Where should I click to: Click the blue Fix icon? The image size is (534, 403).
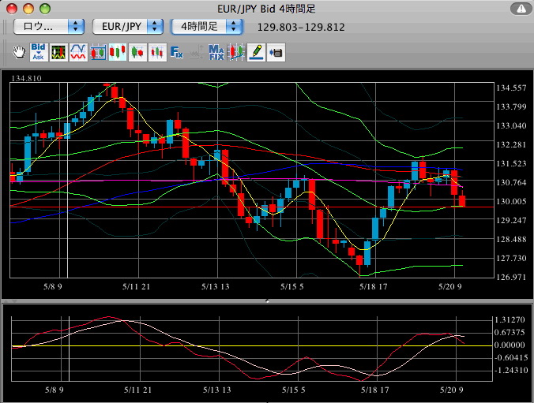click(177, 52)
